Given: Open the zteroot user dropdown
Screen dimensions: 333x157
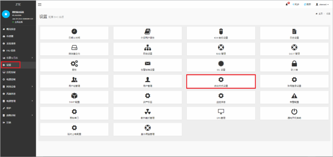Looking at the screenshot, I should (x=322, y=5).
